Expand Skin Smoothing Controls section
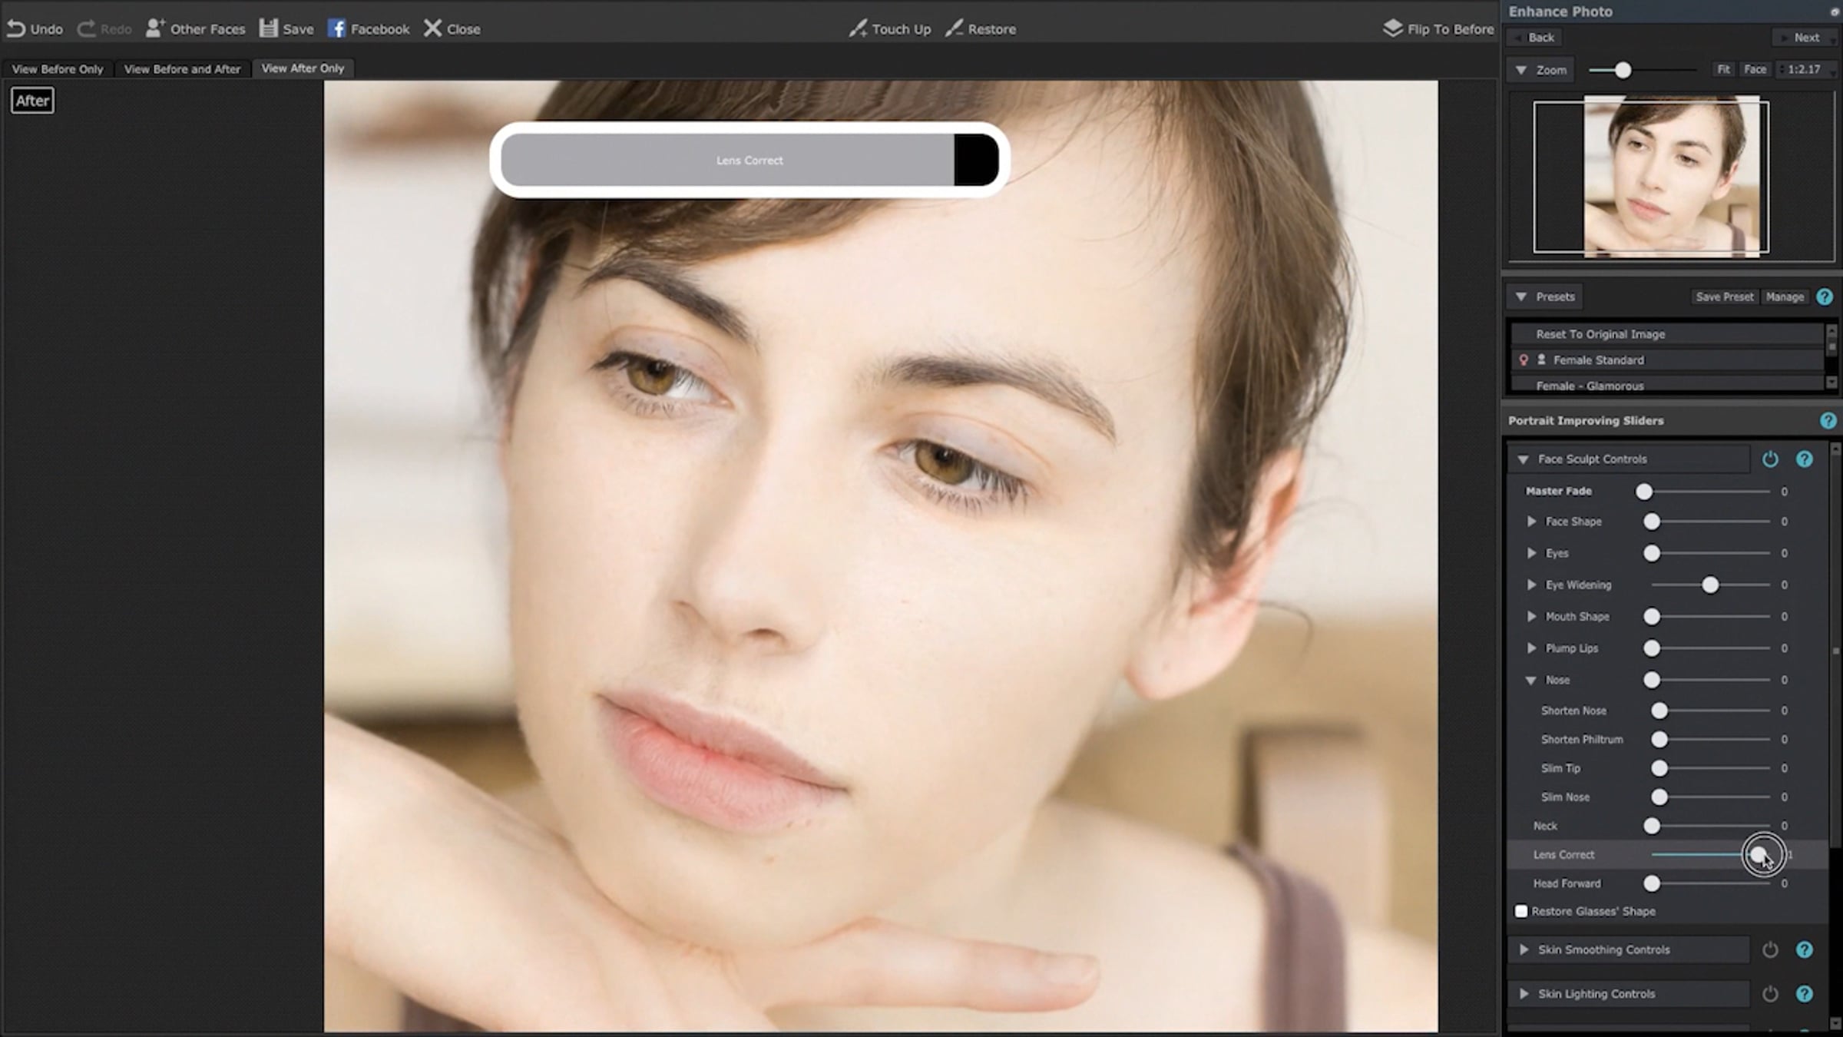Image resolution: width=1843 pixels, height=1037 pixels. (1524, 950)
